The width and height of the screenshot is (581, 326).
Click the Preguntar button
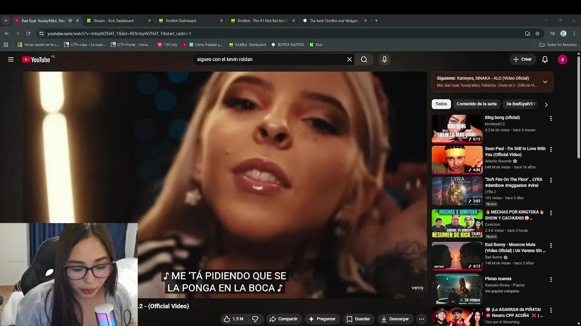pyautogui.click(x=322, y=319)
